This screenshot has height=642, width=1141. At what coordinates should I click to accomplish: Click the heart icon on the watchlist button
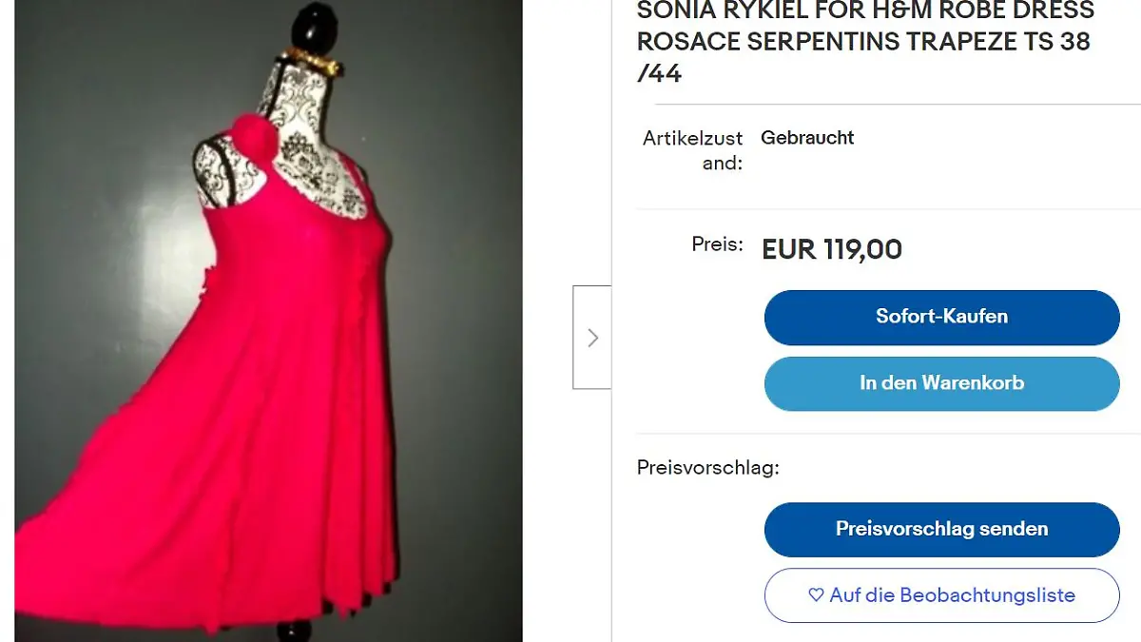[816, 595]
